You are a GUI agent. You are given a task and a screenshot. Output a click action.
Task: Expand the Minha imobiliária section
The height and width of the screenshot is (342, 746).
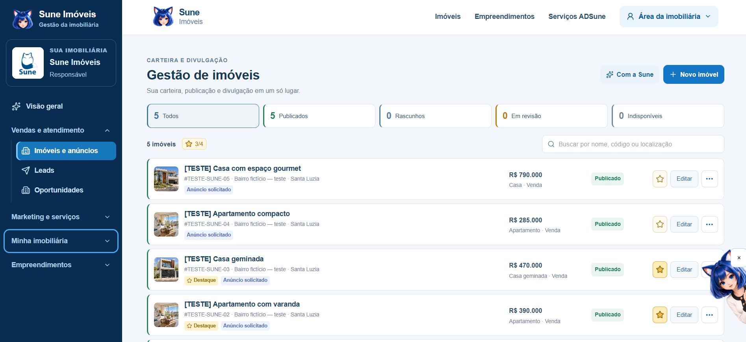click(61, 241)
